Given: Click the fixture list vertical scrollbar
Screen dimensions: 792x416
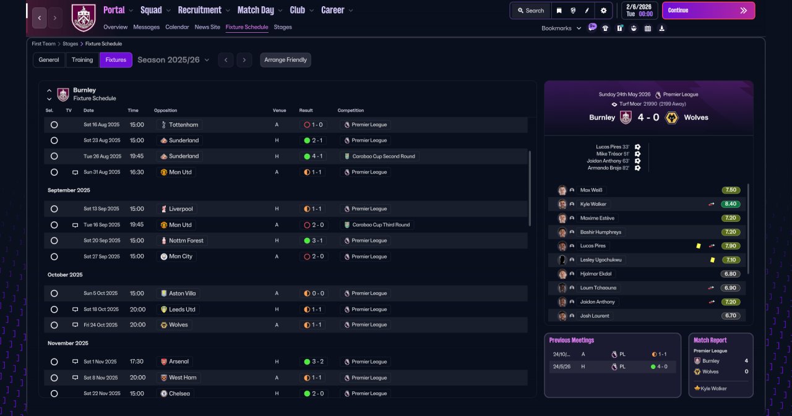Looking at the screenshot, I should click(530, 188).
